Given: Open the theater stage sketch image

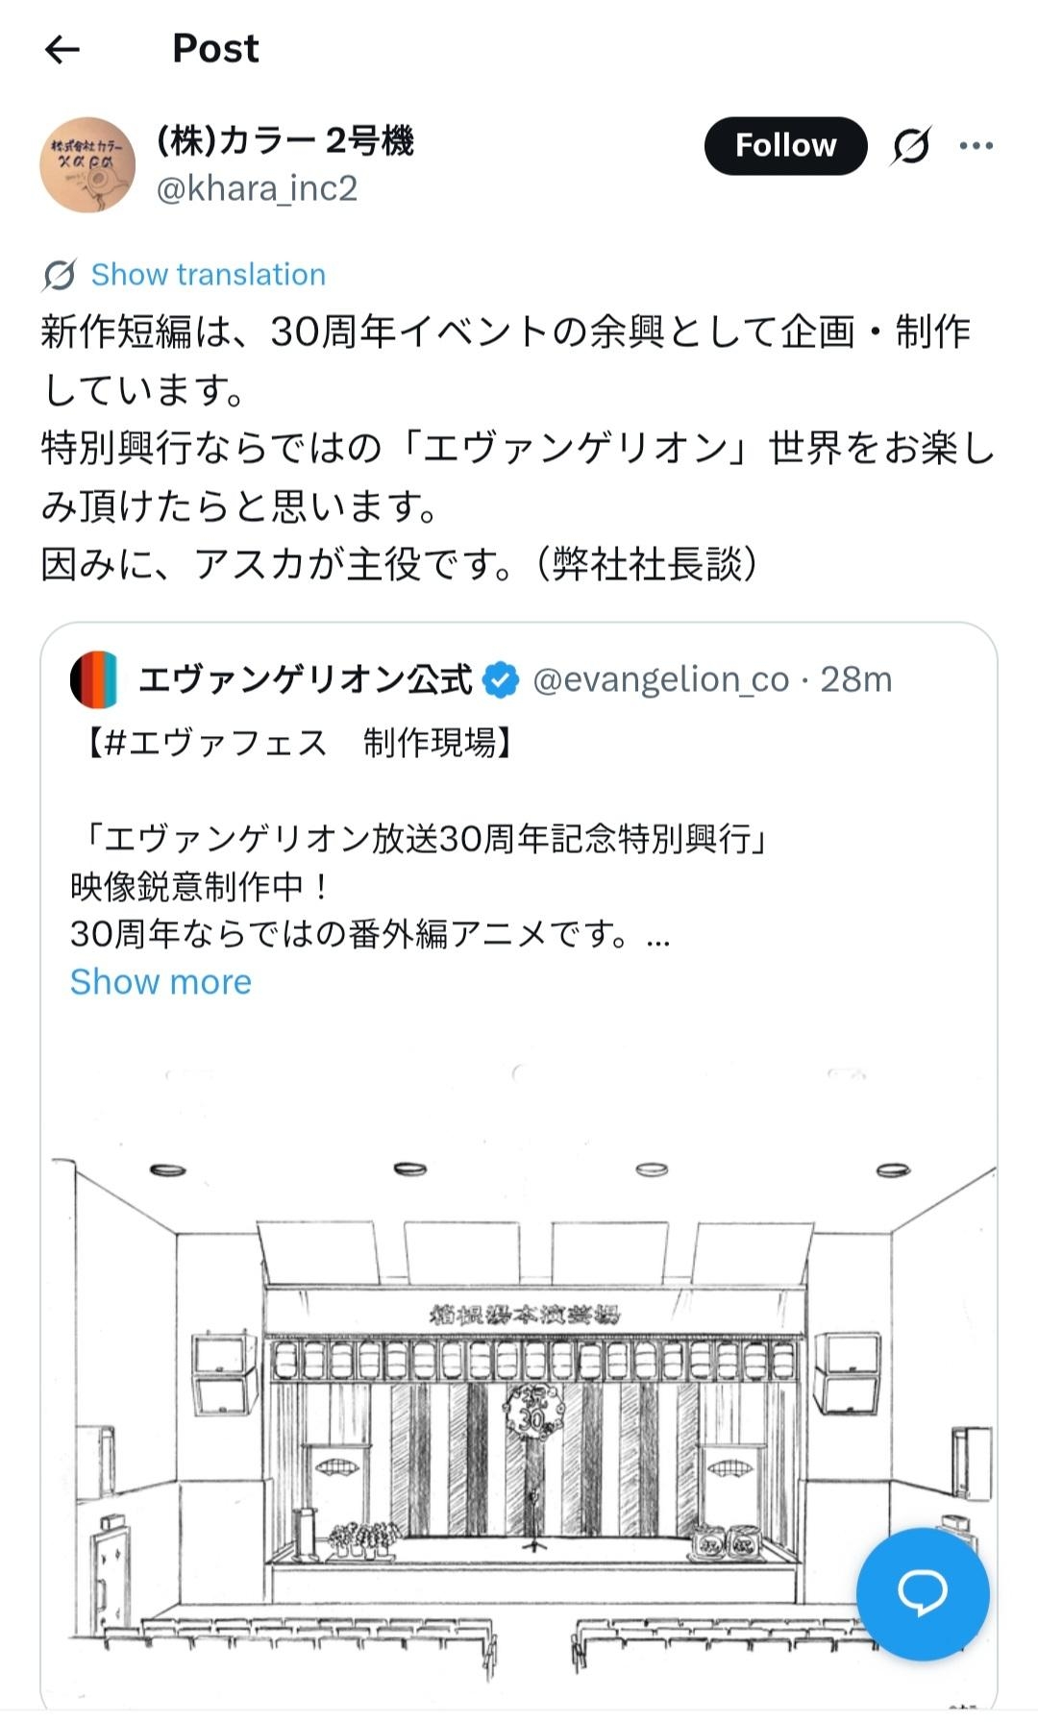Looking at the screenshot, I should (x=519, y=1365).
